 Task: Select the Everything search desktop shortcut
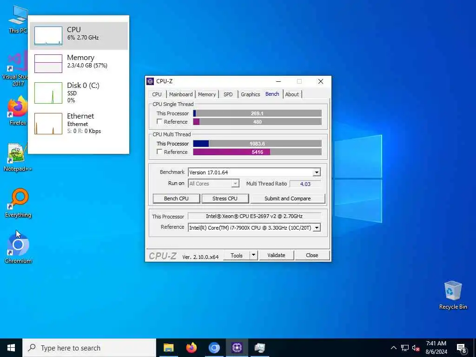[x=18, y=203]
